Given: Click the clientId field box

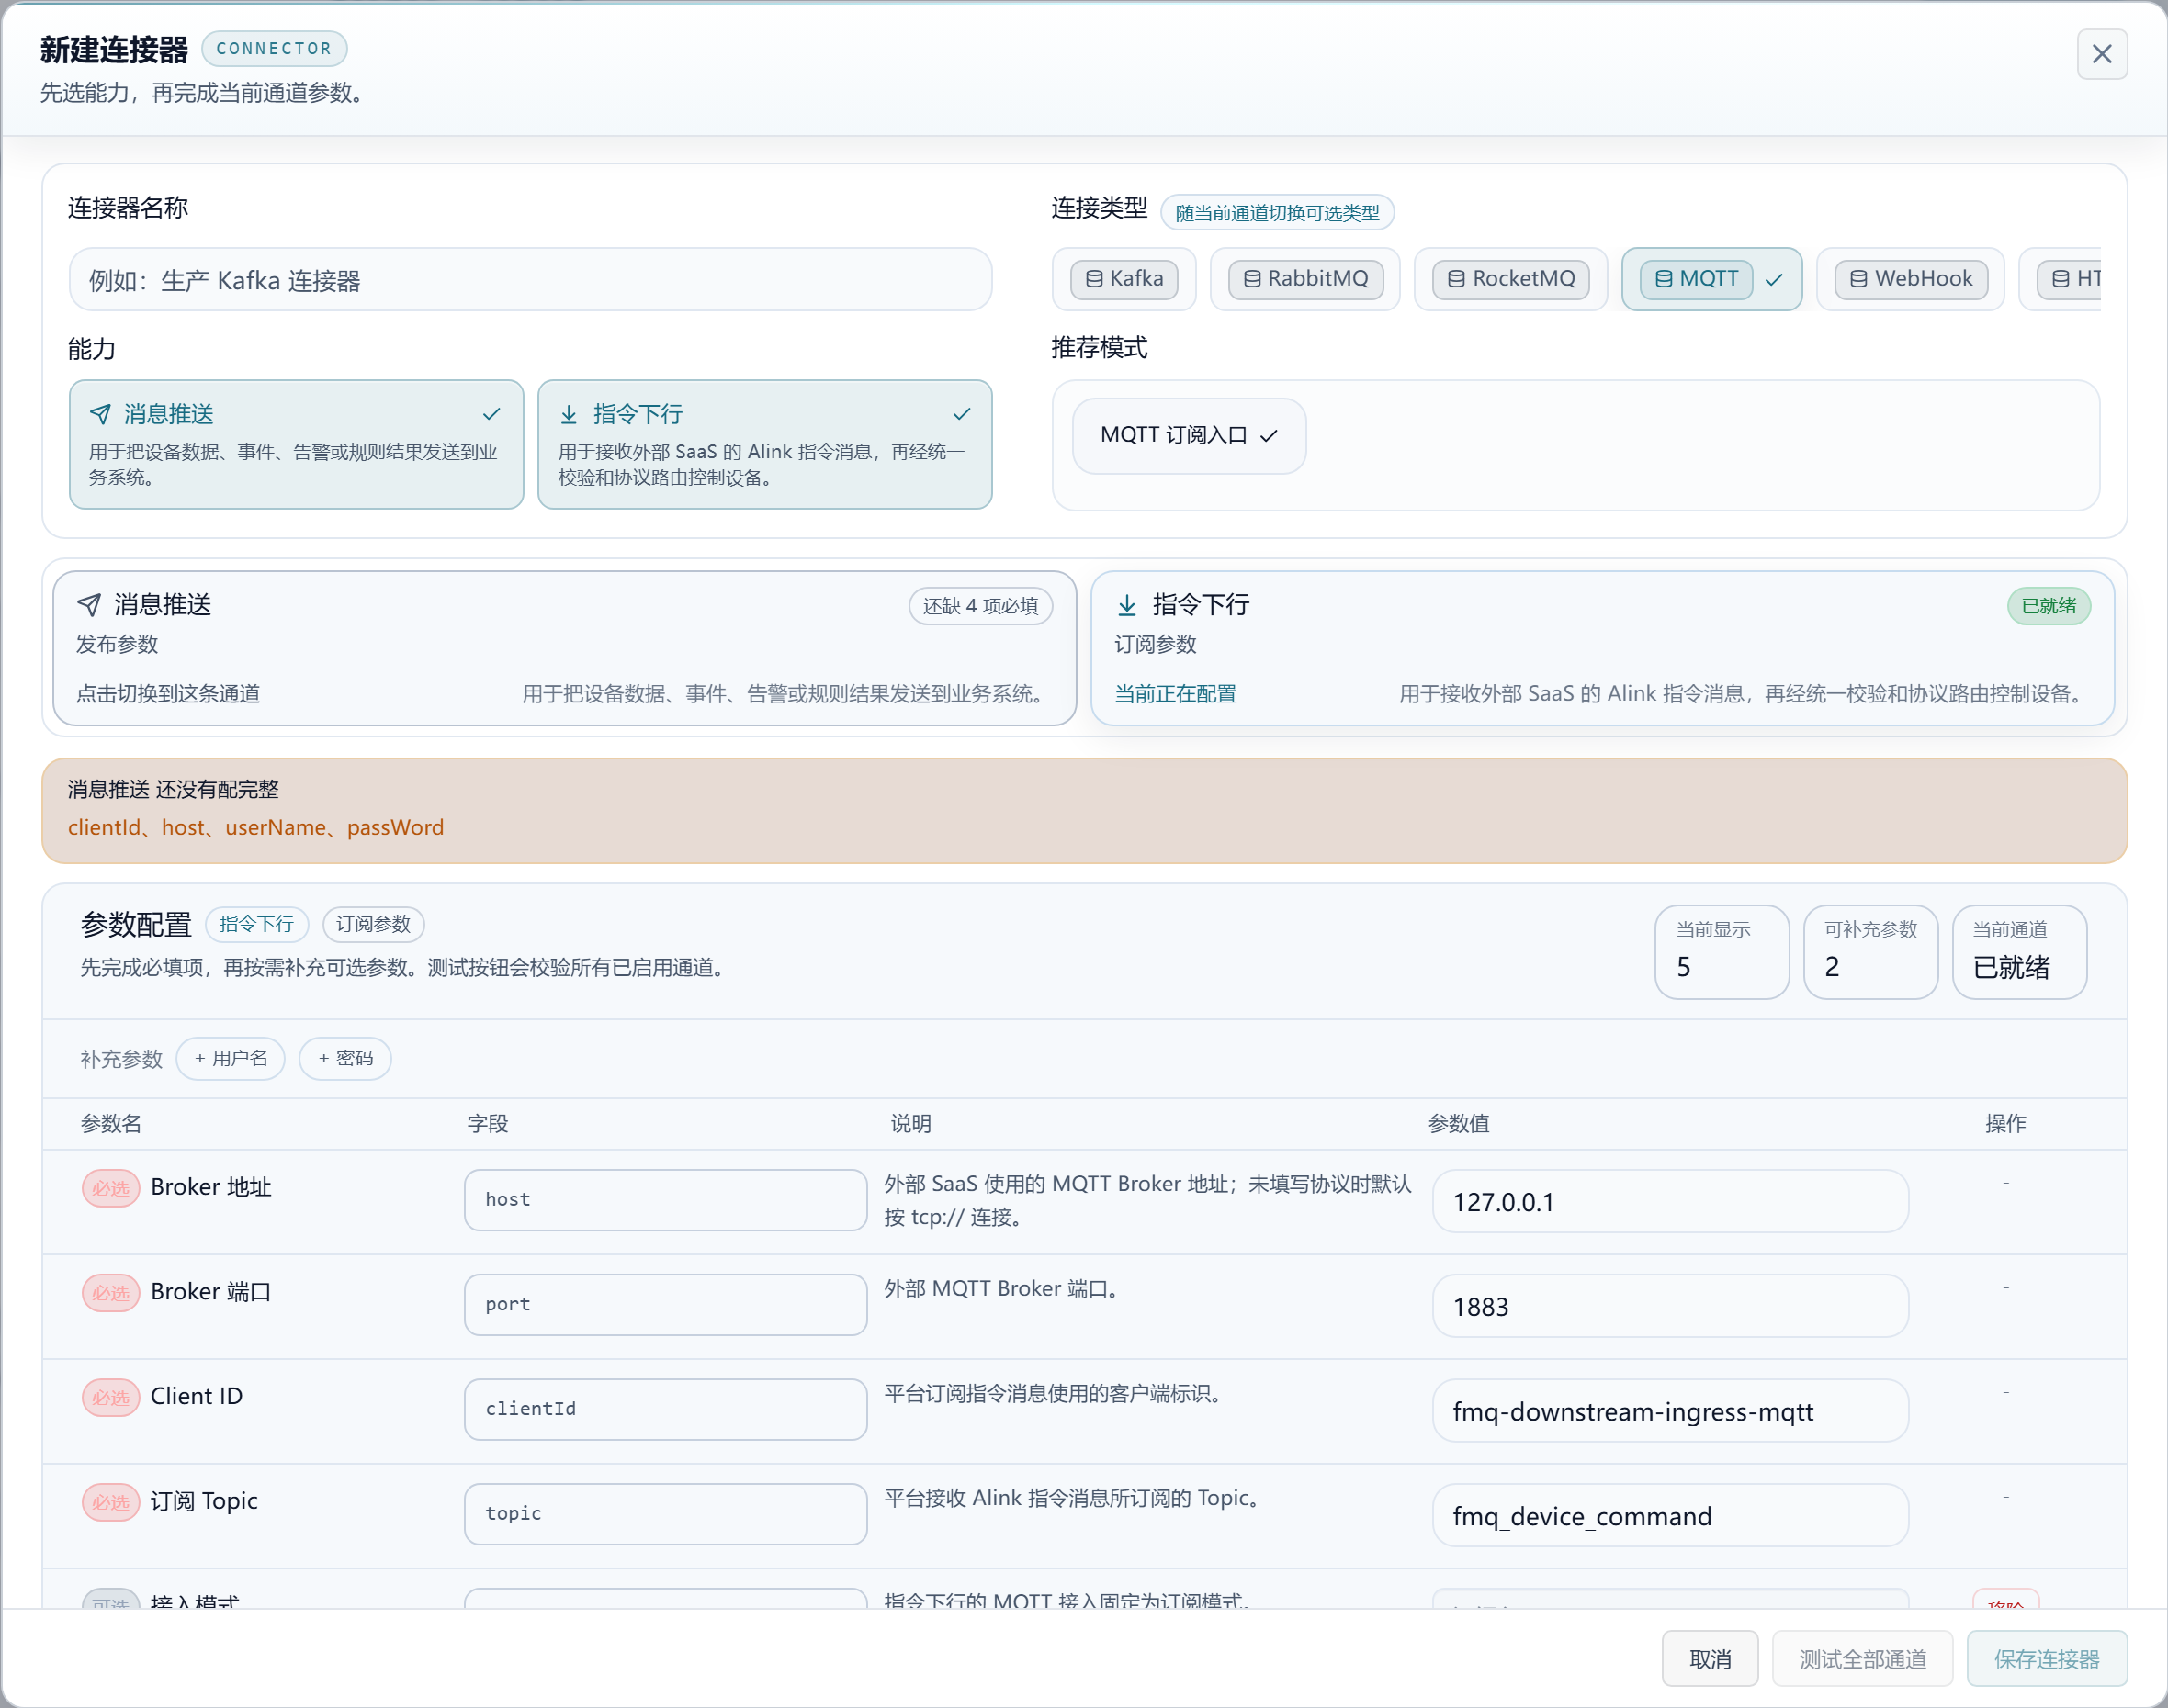Looking at the screenshot, I should coord(665,1409).
